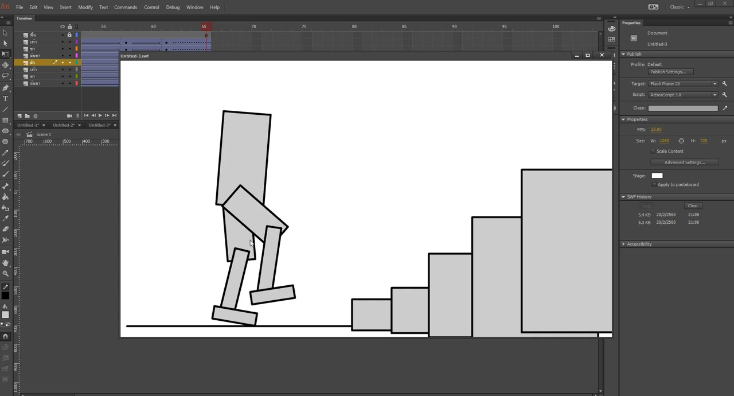Pick the Hand tool

(x=5, y=262)
